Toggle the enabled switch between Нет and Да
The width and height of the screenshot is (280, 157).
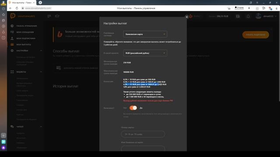pos(133,108)
